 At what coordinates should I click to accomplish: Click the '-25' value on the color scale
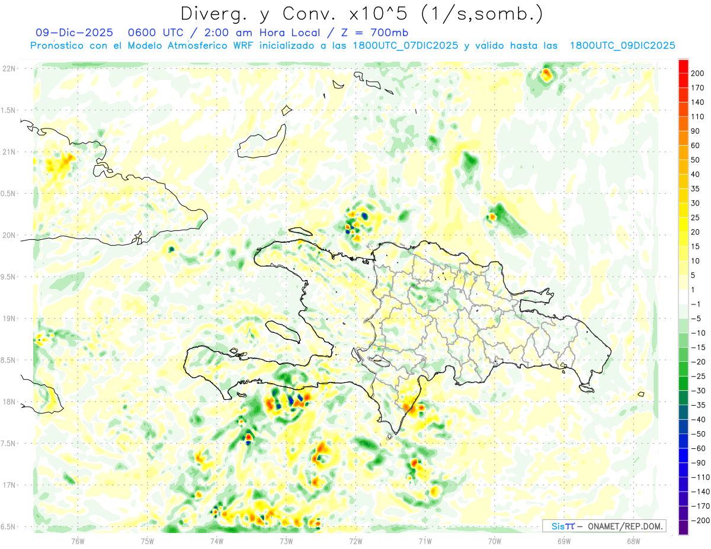pos(698,376)
